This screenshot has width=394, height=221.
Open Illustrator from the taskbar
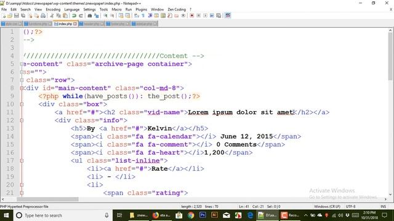214,215
